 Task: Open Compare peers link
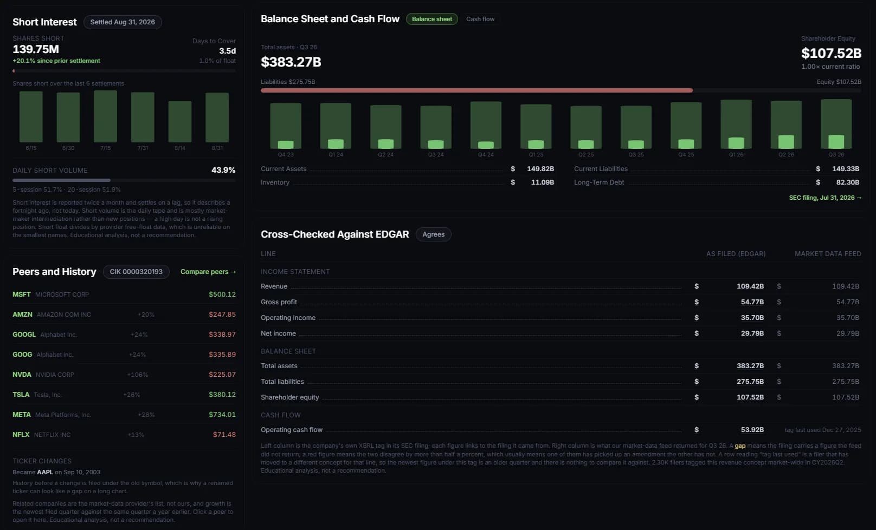[x=208, y=272]
